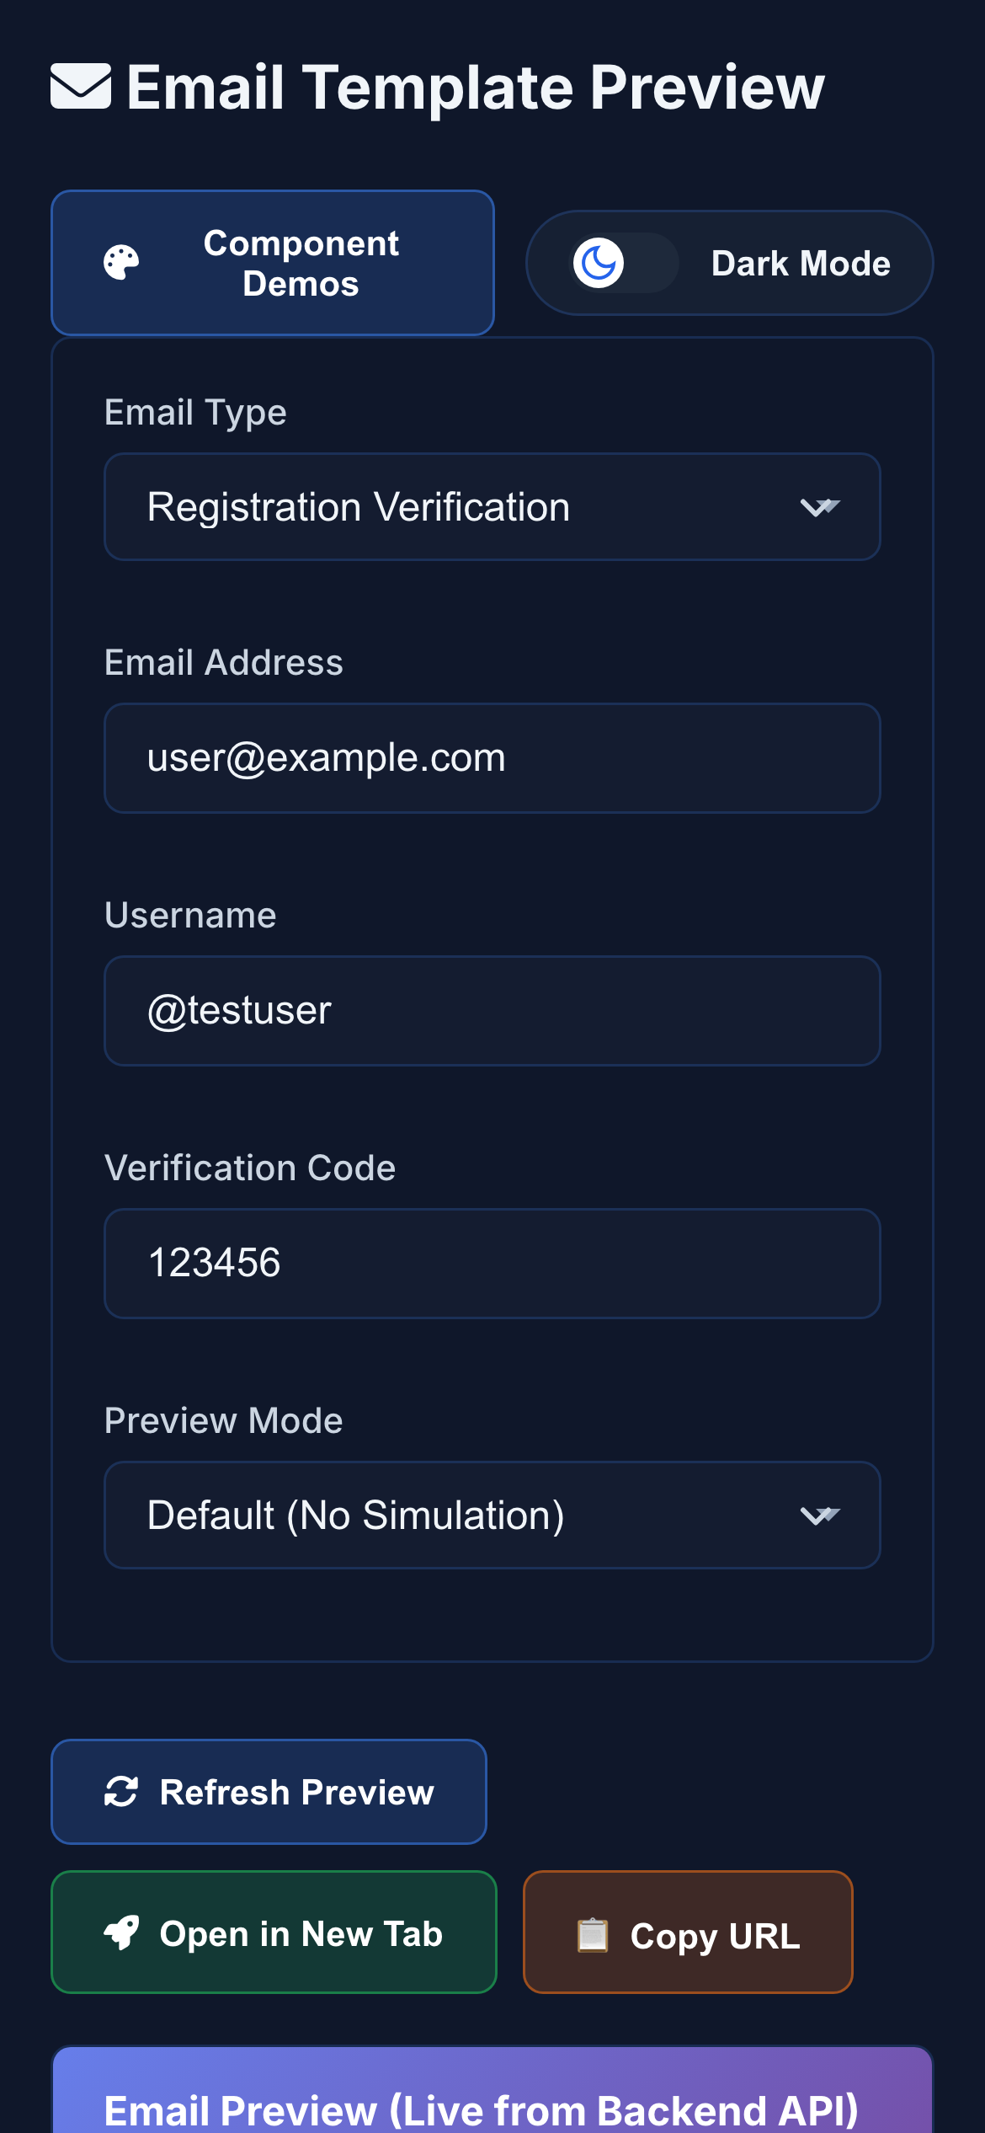985x2133 pixels.
Task: Click the refresh arrows icon on Refresh Preview
Action: click(119, 1793)
